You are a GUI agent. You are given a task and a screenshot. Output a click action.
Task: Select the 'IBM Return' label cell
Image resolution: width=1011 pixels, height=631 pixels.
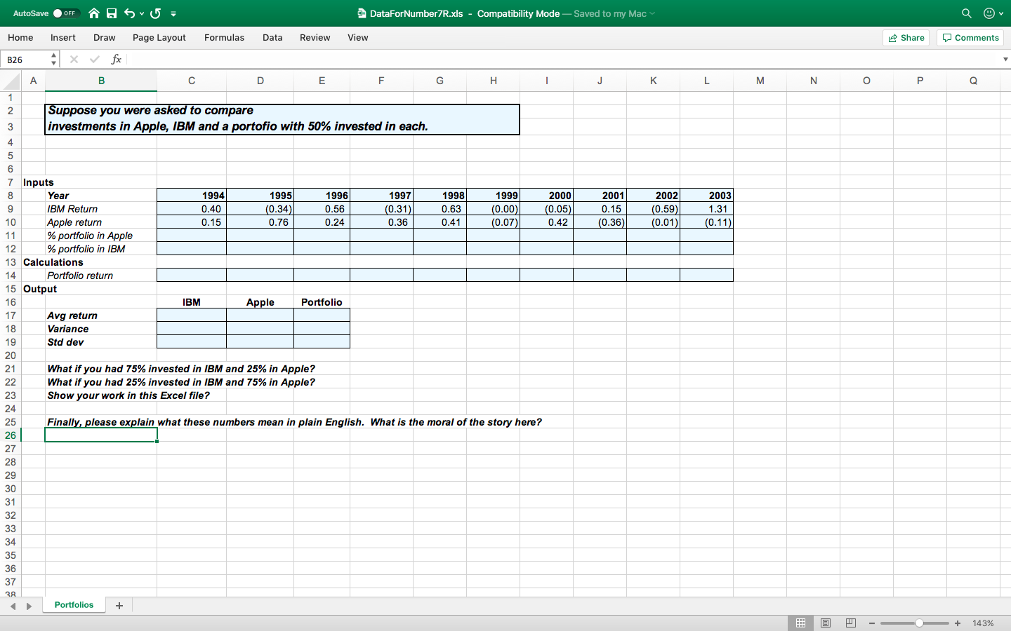[x=101, y=209]
